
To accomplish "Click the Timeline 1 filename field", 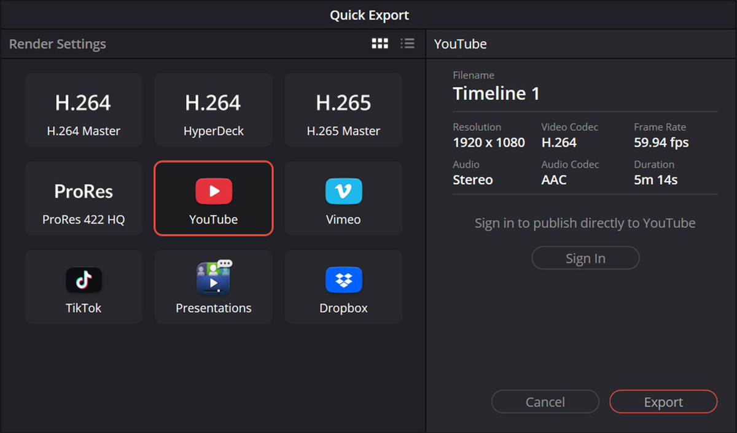I will (496, 93).
